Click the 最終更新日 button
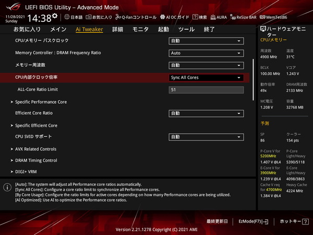The height and width of the screenshot is (235, 313). [x=217, y=221]
